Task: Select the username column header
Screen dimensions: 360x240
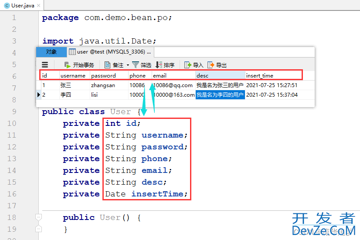Action: click(x=75, y=75)
